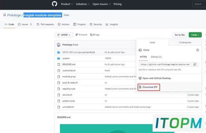Select the GitHub CLI clone option

pos(156,57)
